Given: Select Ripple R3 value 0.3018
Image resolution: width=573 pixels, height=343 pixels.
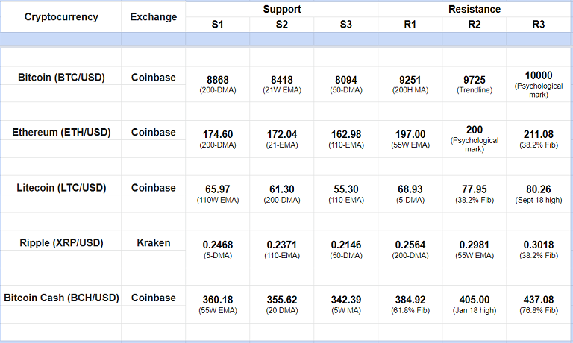Looking at the screenshot, I should point(539,245).
